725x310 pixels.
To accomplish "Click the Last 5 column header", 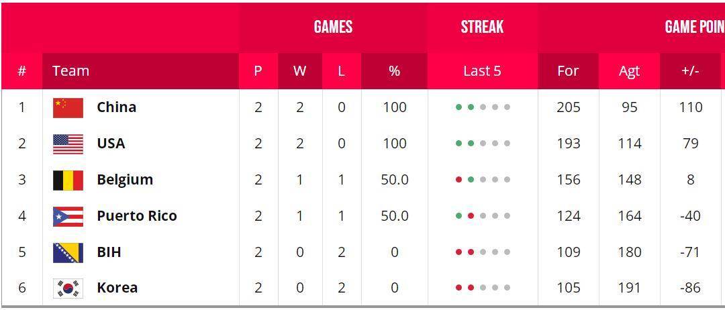I will (x=482, y=71).
